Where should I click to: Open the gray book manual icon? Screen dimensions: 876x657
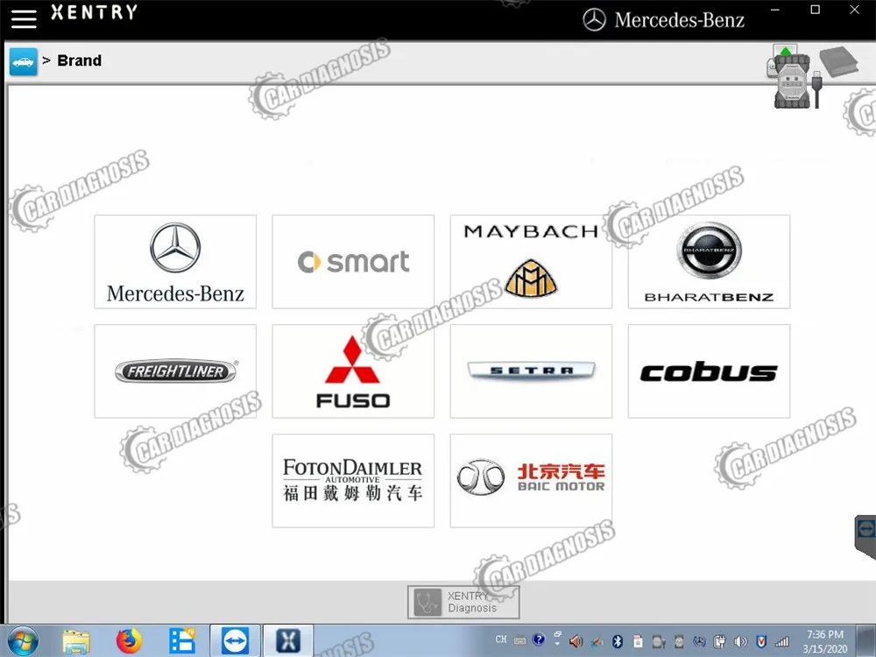(x=839, y=61)
